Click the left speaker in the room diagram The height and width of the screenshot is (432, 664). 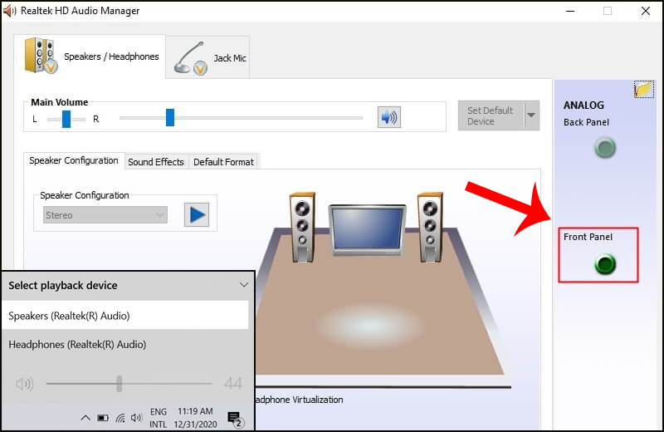[x=302, y=228]
